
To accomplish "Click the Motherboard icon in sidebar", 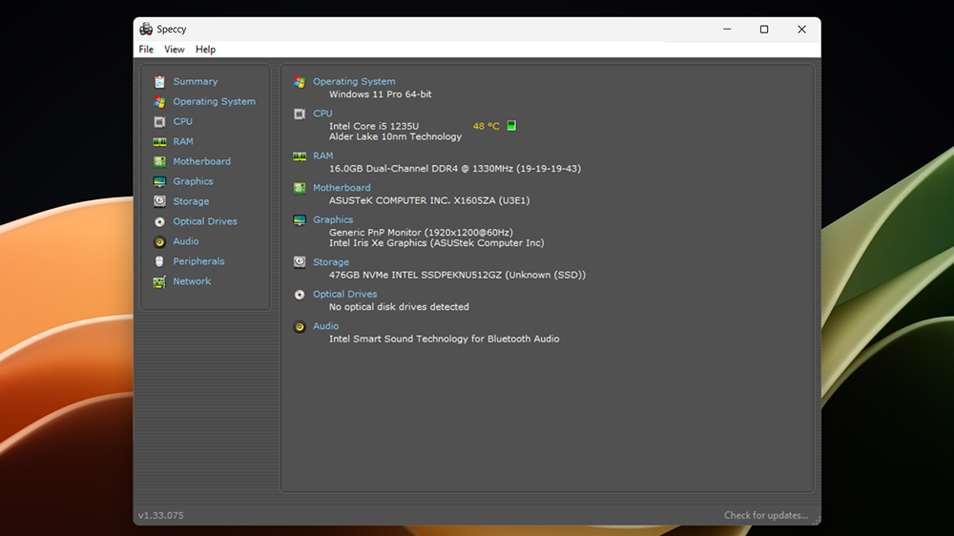I will coord(159,161).
